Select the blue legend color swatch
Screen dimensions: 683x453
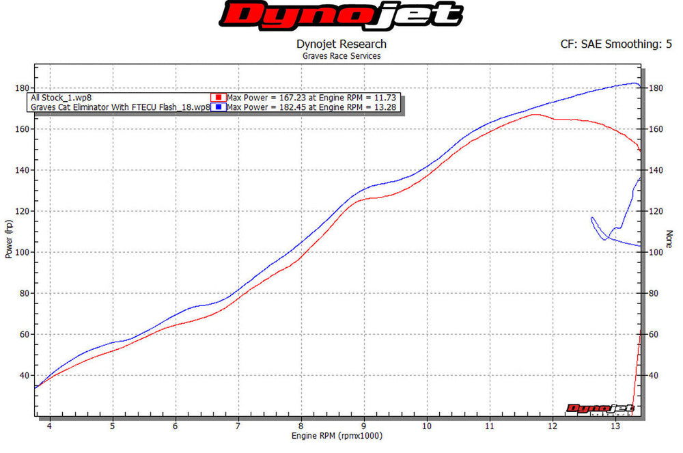(x=218, y=107)
